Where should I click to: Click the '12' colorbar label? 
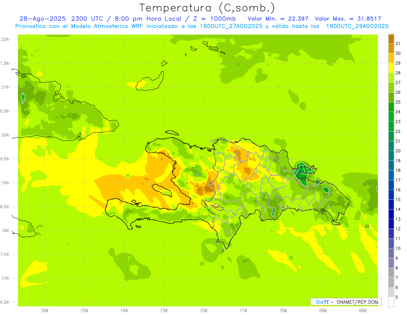point(398,229)
